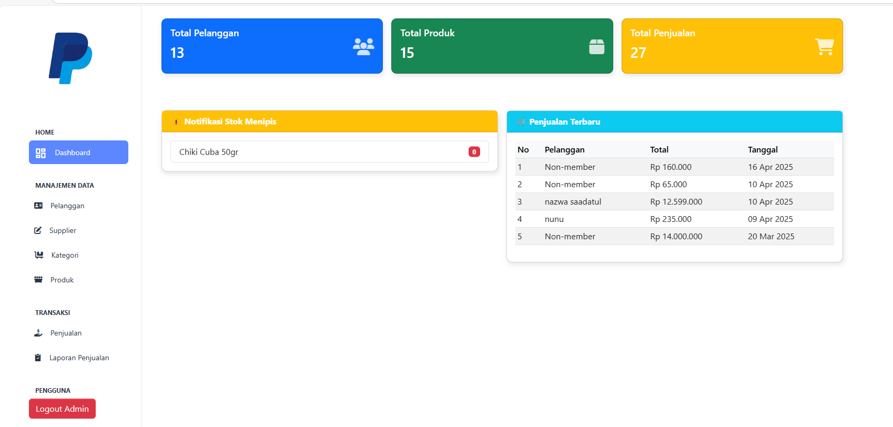Open Laporan Penjualan from the sidebar
The height and width of the screenshot is (427, 893).
tap(79, 358)
